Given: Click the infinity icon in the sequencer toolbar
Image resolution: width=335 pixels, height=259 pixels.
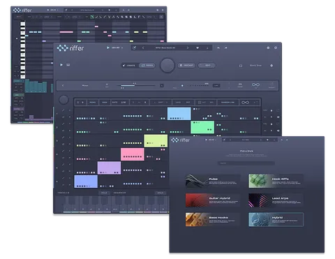Looking at the screenshot, I should coord(245,103).
